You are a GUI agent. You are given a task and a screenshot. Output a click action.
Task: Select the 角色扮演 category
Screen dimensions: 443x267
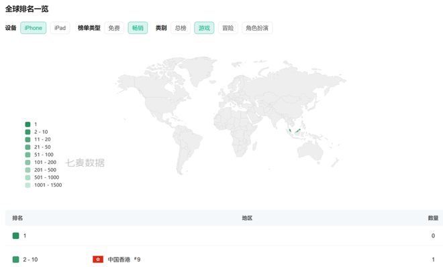point(257,28)
